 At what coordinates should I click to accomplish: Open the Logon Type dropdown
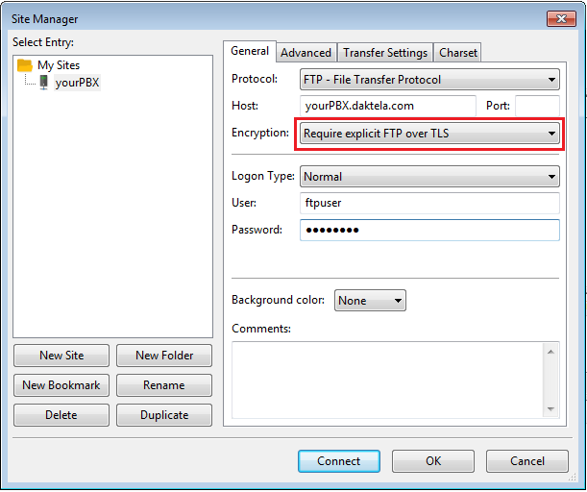(x=429, y=177)
